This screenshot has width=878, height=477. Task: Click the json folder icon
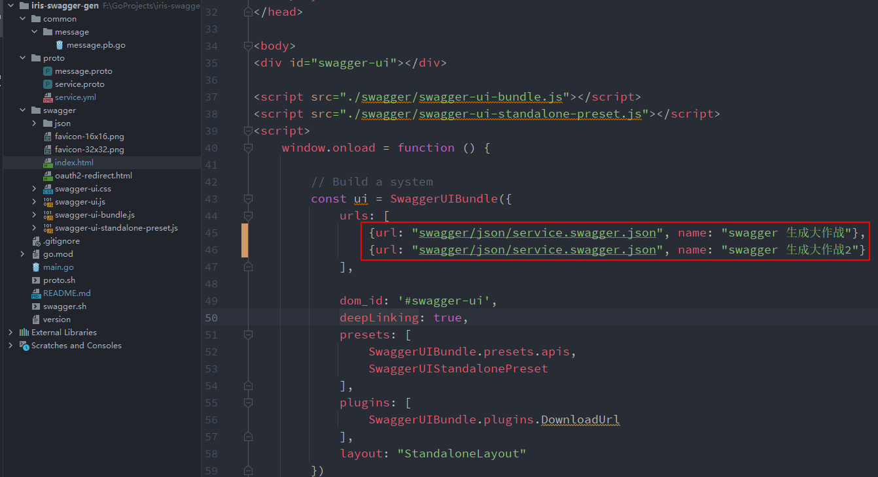48,123
